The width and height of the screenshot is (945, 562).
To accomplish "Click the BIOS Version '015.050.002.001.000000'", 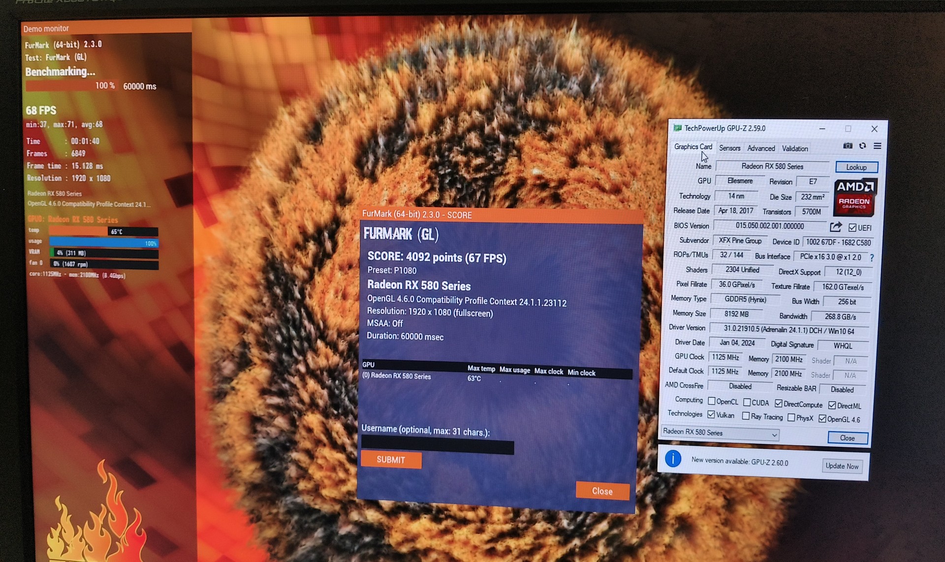I will click(x=769, y=226).
